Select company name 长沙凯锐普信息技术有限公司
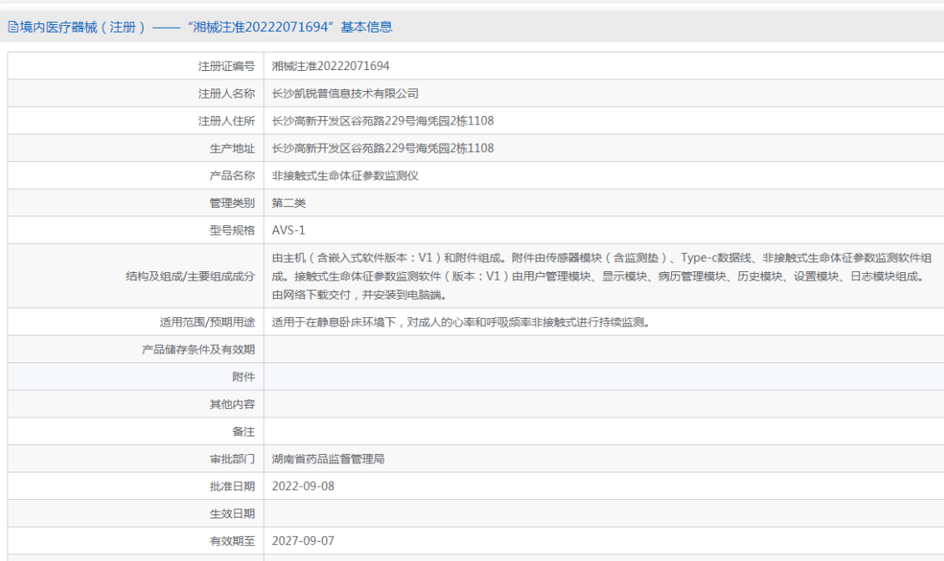 click(345, 93)
